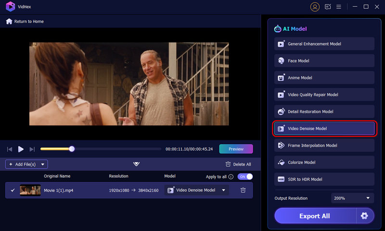Delete Movie 1(1).mp4 with trash icon
This screenshot has width=385, height=231.
pyautogui.click(x=243, y=190)
